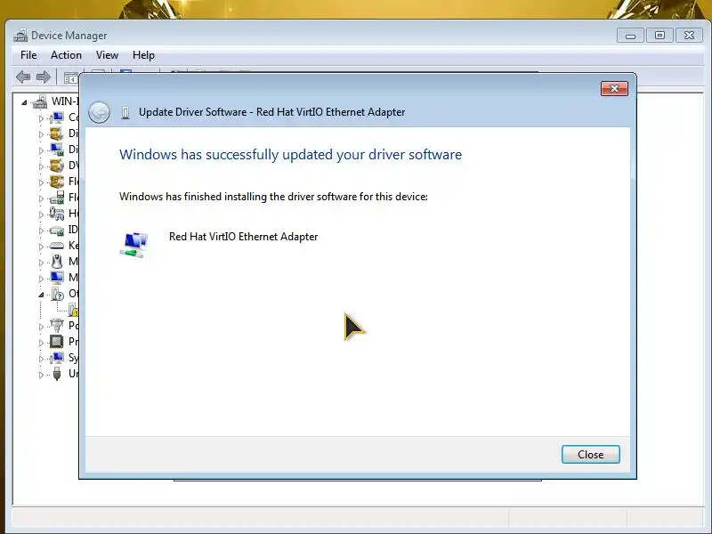Close the Device Manager window
The height and width of the screenshot is (534, 712).
point(689,36)
